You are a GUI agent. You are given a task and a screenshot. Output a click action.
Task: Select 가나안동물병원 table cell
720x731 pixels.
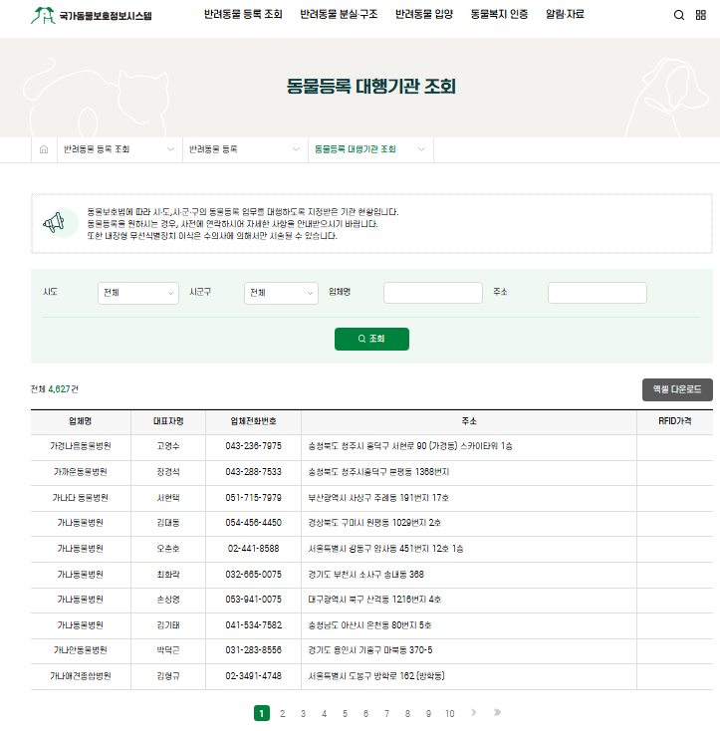click(x=81, y=650)
